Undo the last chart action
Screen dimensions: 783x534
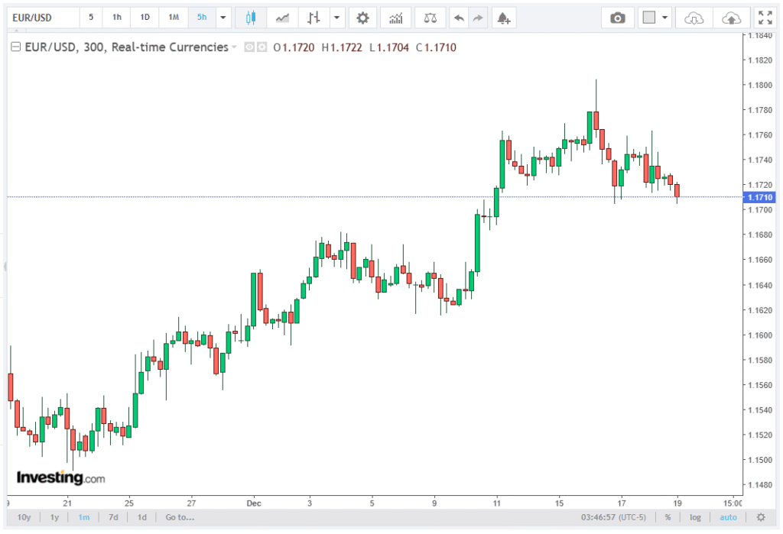click(458, 18)
